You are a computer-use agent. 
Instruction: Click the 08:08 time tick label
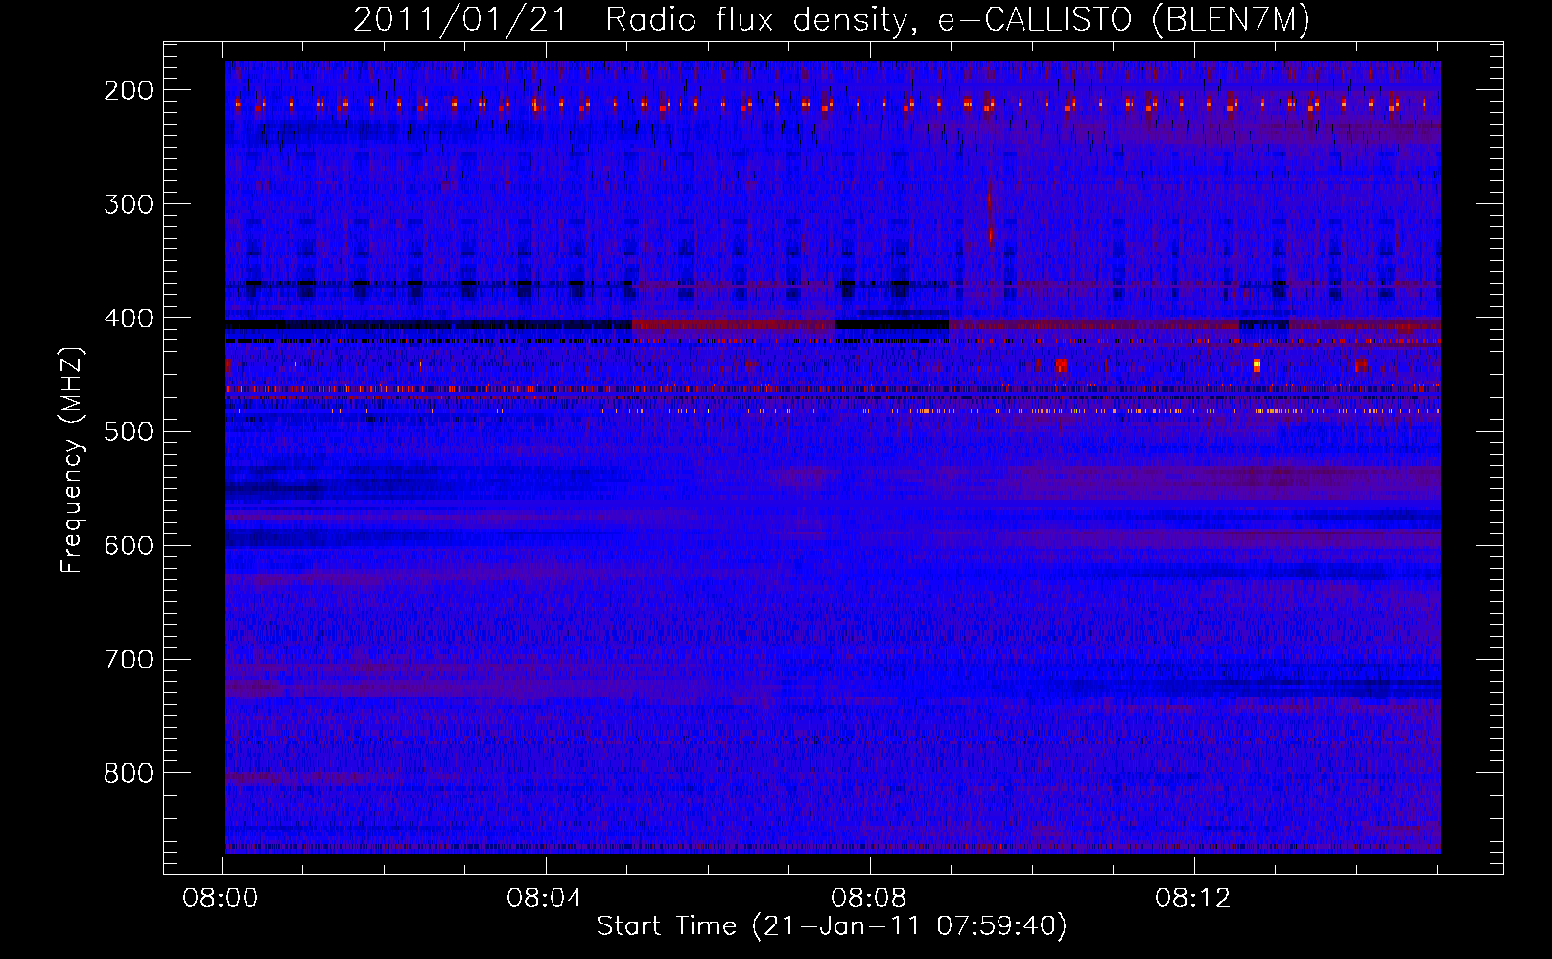click(870, 899)
